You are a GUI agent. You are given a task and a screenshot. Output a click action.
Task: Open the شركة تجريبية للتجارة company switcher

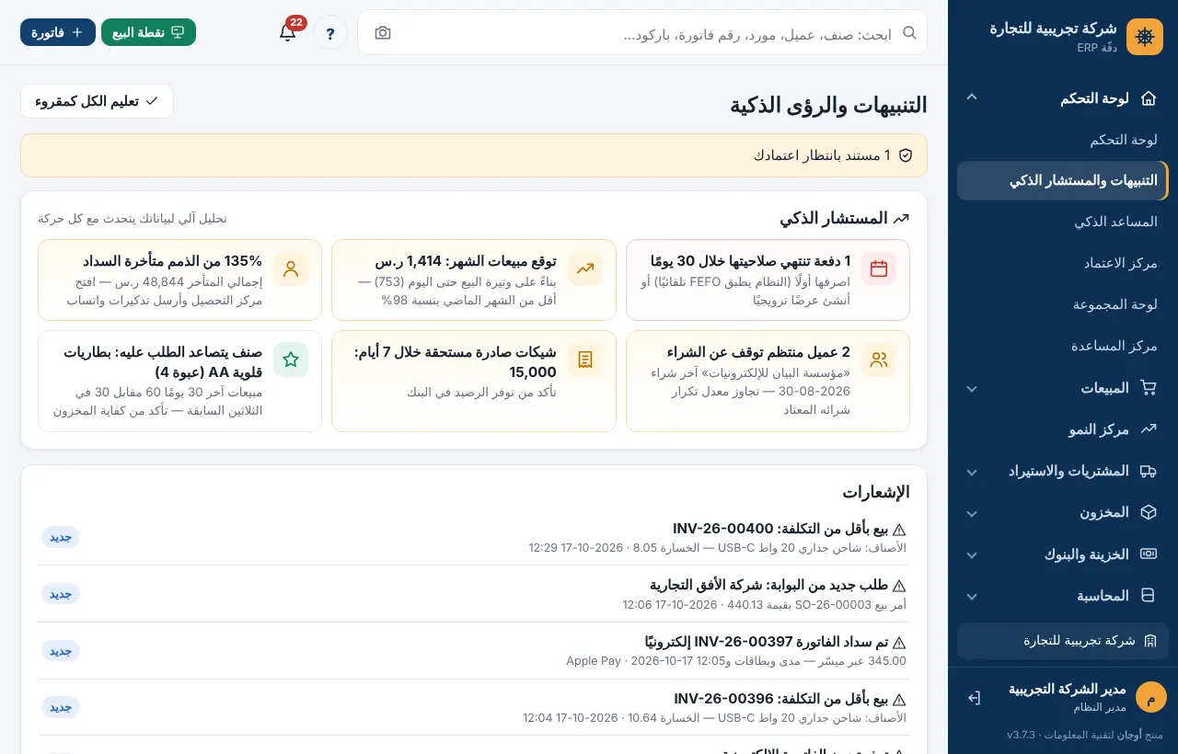pos(1063,641)
